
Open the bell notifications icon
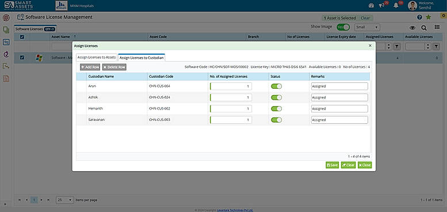(x=396, y=5)
